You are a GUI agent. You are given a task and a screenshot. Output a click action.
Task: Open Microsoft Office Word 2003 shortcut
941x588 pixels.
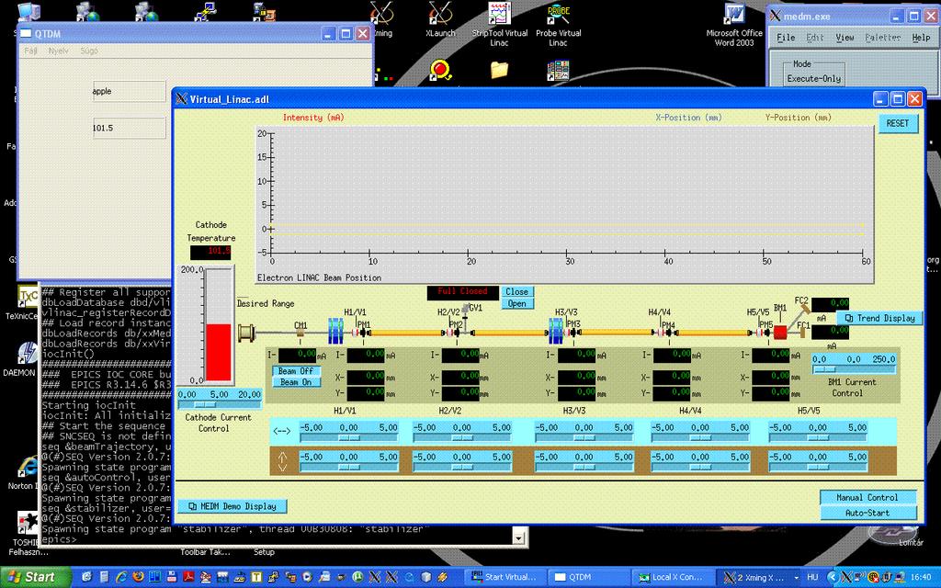733,24
